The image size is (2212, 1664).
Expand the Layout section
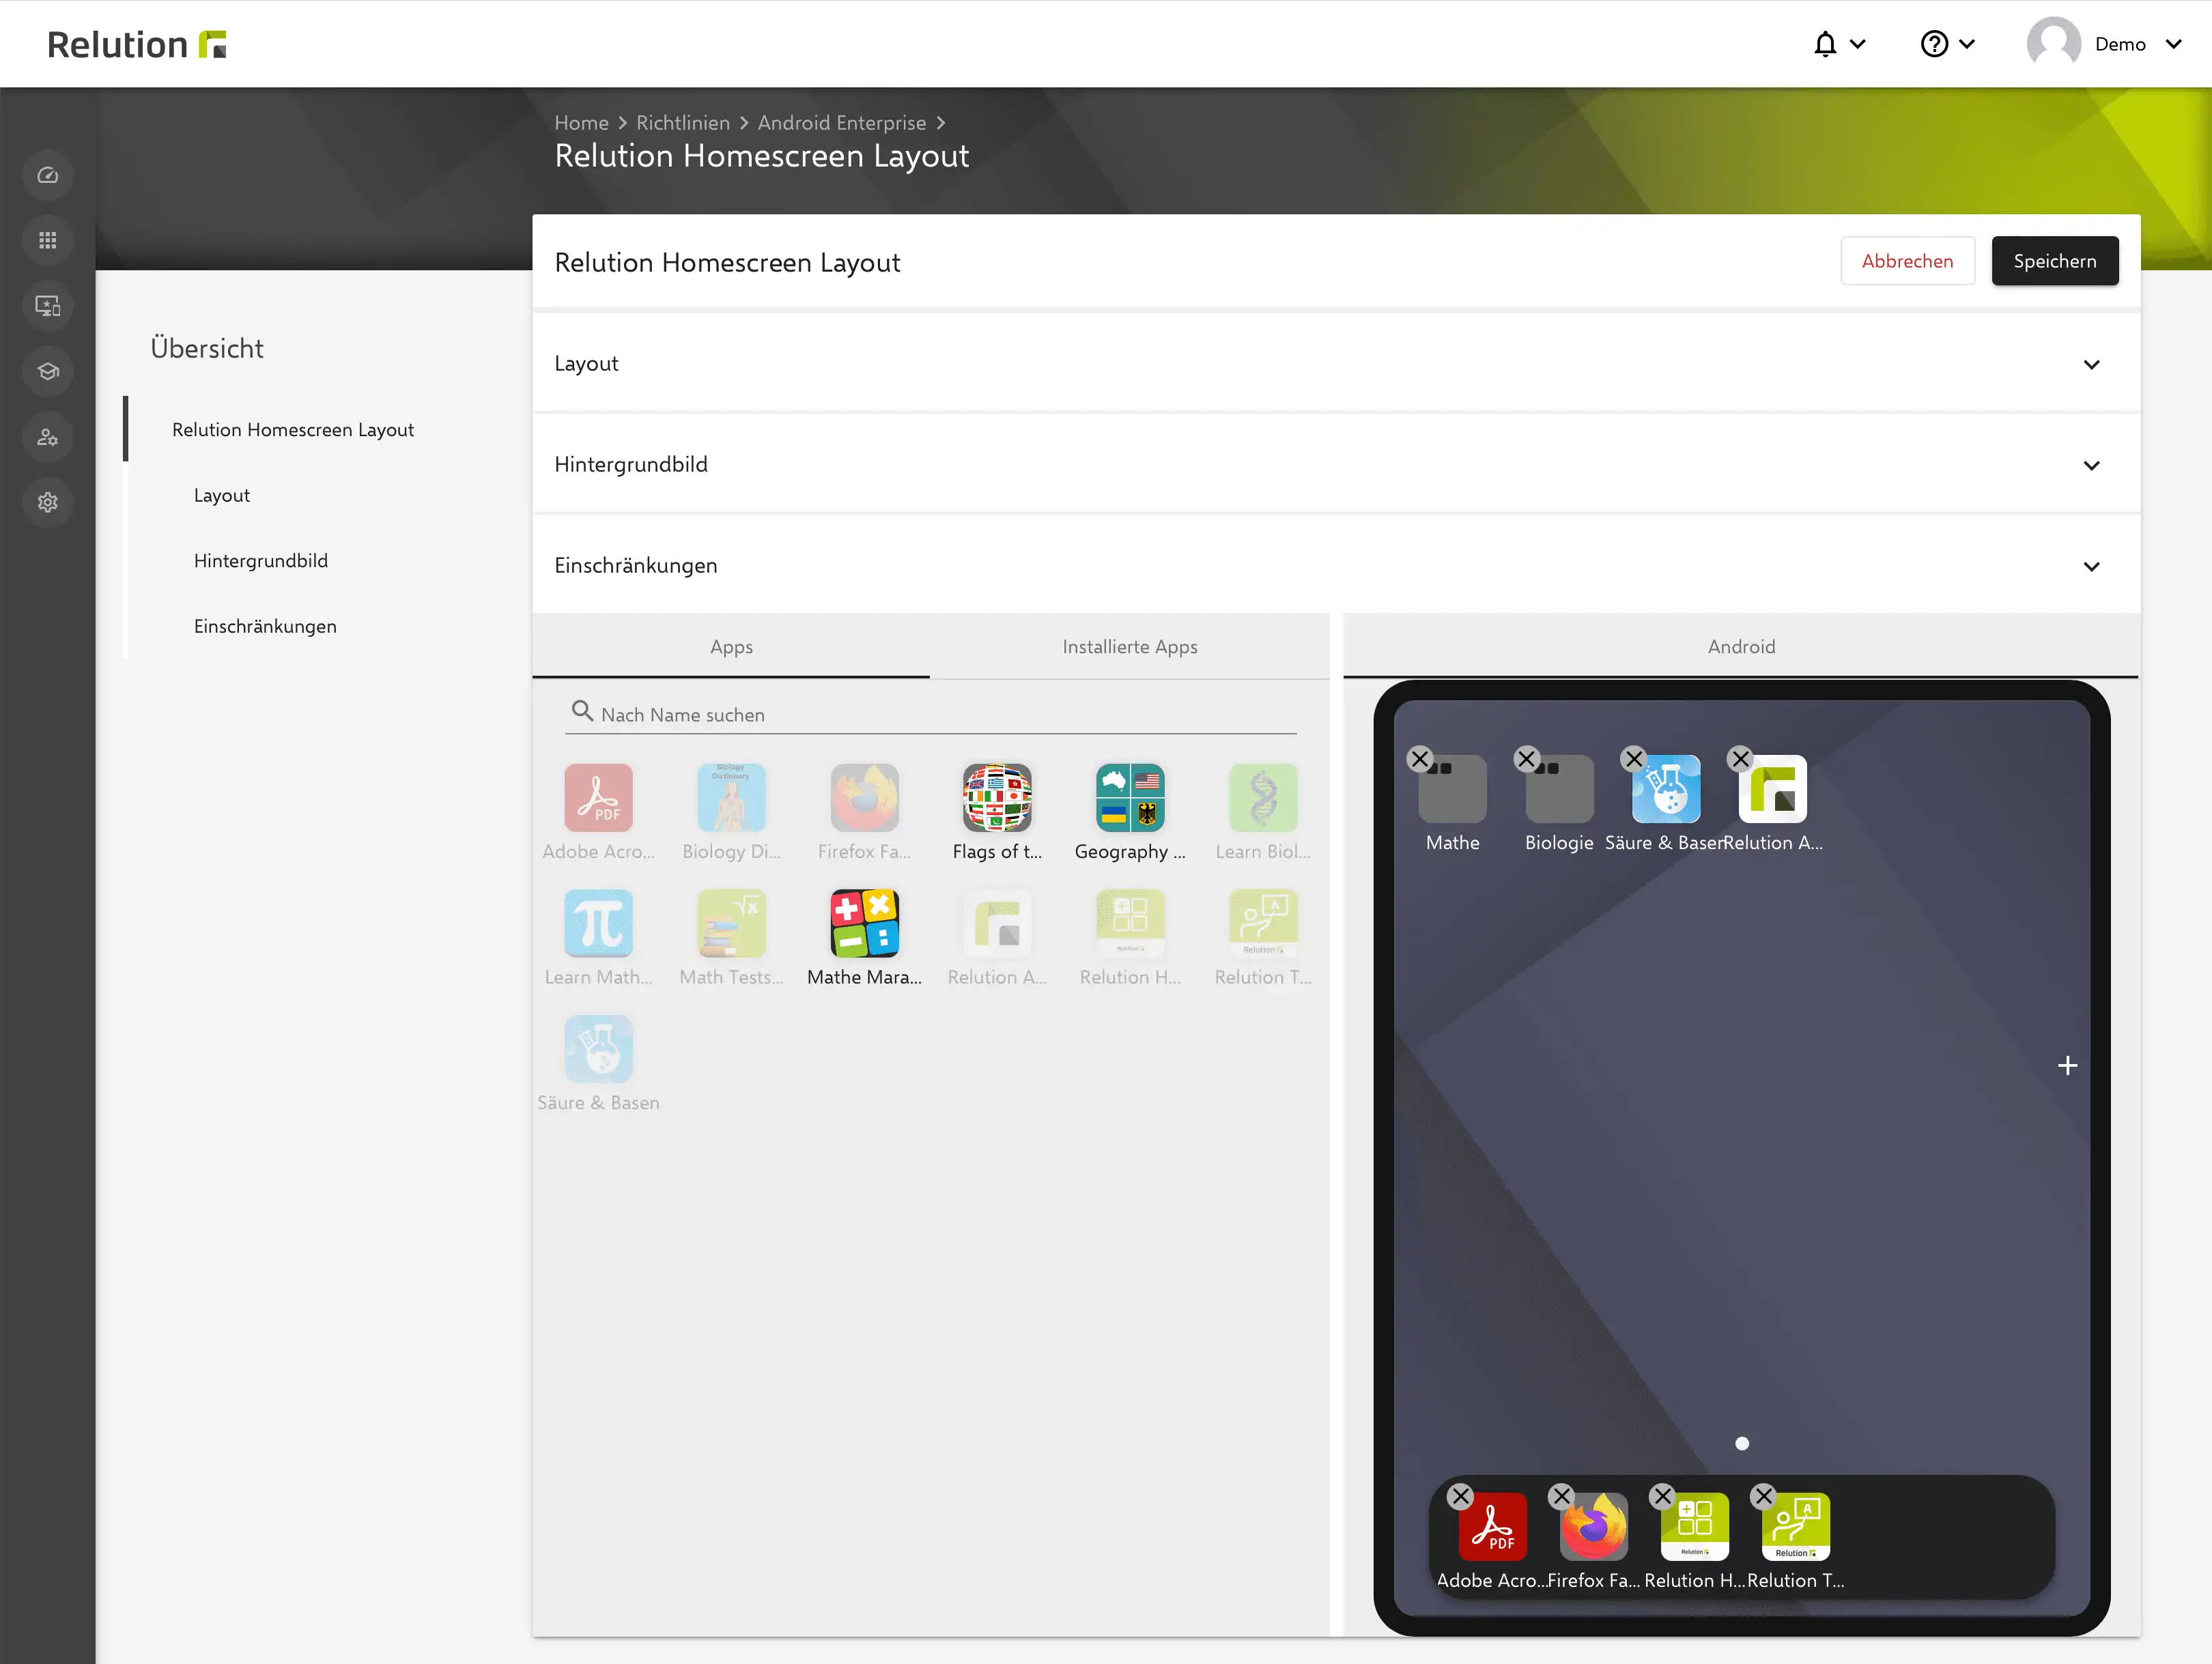[1336, 364]
